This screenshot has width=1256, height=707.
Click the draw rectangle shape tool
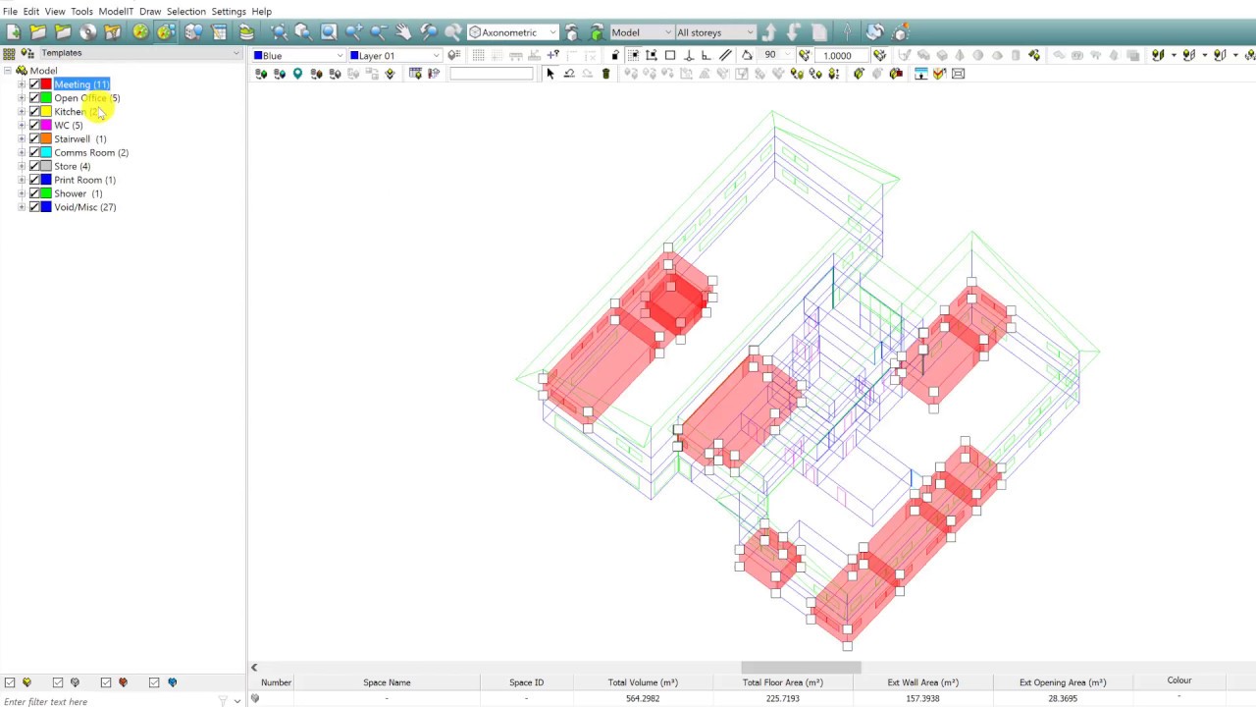[670, 55]
